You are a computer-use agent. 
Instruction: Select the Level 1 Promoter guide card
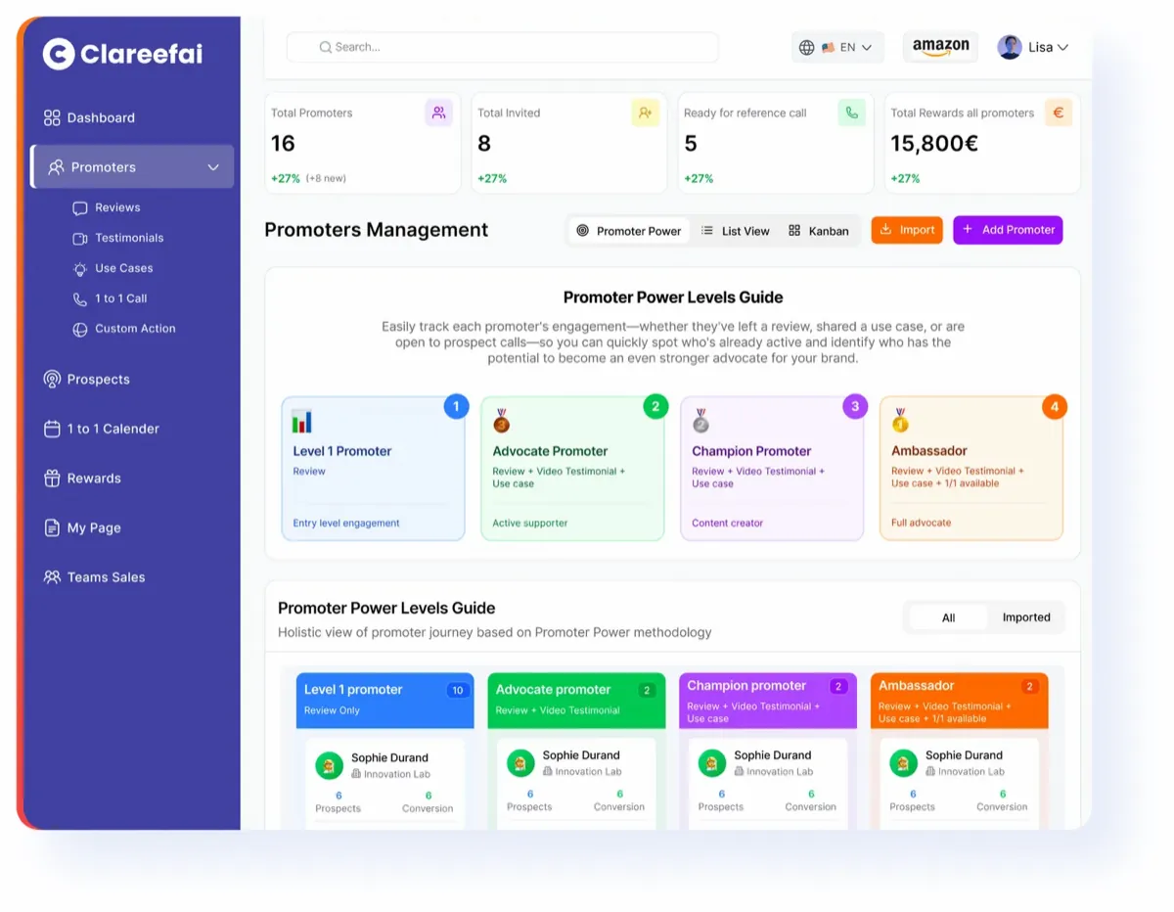click(x=373, y=469)
